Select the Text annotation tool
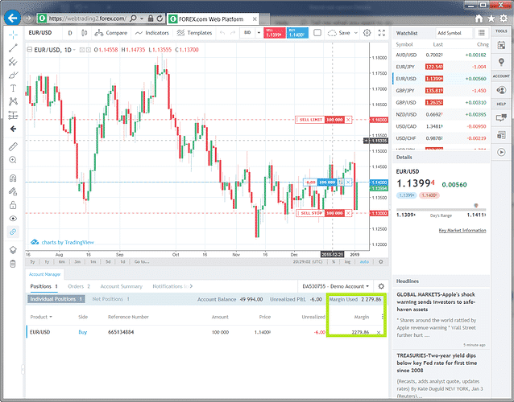The height and width of the screenshot is (402, 514). [13, 88]
